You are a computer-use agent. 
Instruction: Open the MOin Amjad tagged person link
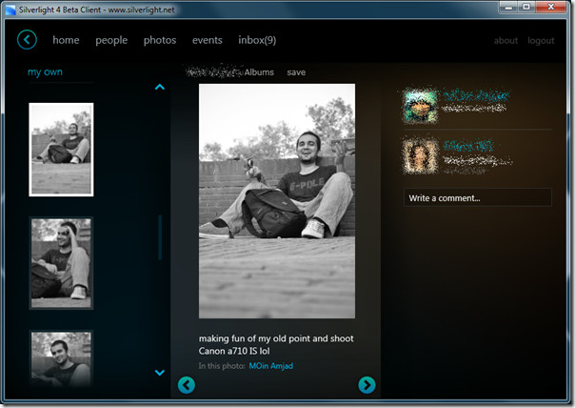(x=271, y=366)
